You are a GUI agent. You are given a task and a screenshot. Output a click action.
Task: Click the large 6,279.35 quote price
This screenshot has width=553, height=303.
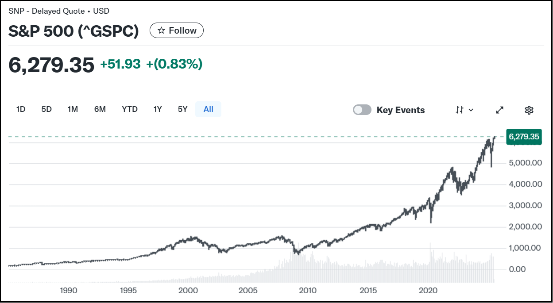pyautogui.click(x=51, y=65)
